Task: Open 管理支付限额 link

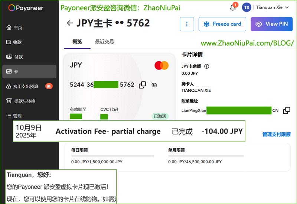Action: [x=276, y=135]
